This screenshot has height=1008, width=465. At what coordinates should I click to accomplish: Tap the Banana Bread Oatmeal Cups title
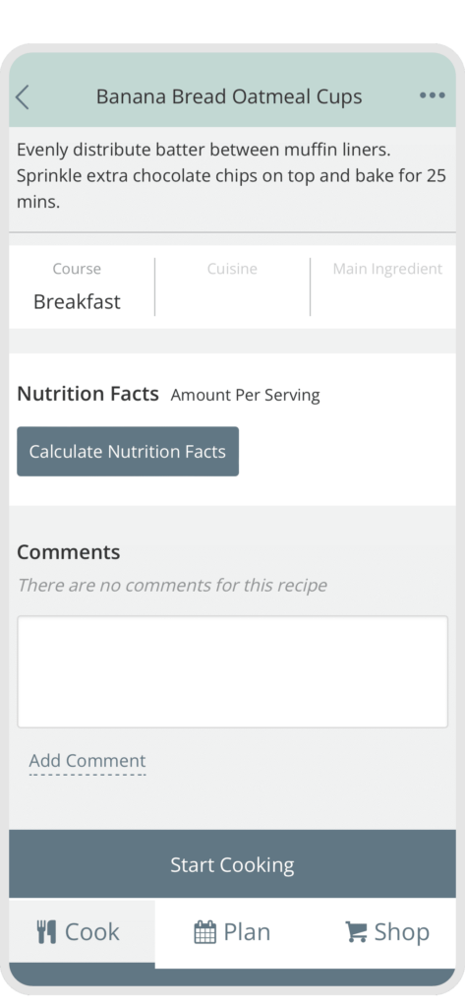(x=229, y=96)
